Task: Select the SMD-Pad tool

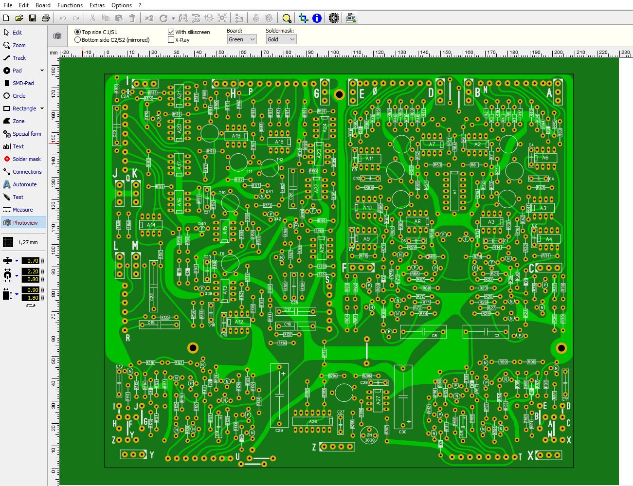Action: [x=22, y=83]
